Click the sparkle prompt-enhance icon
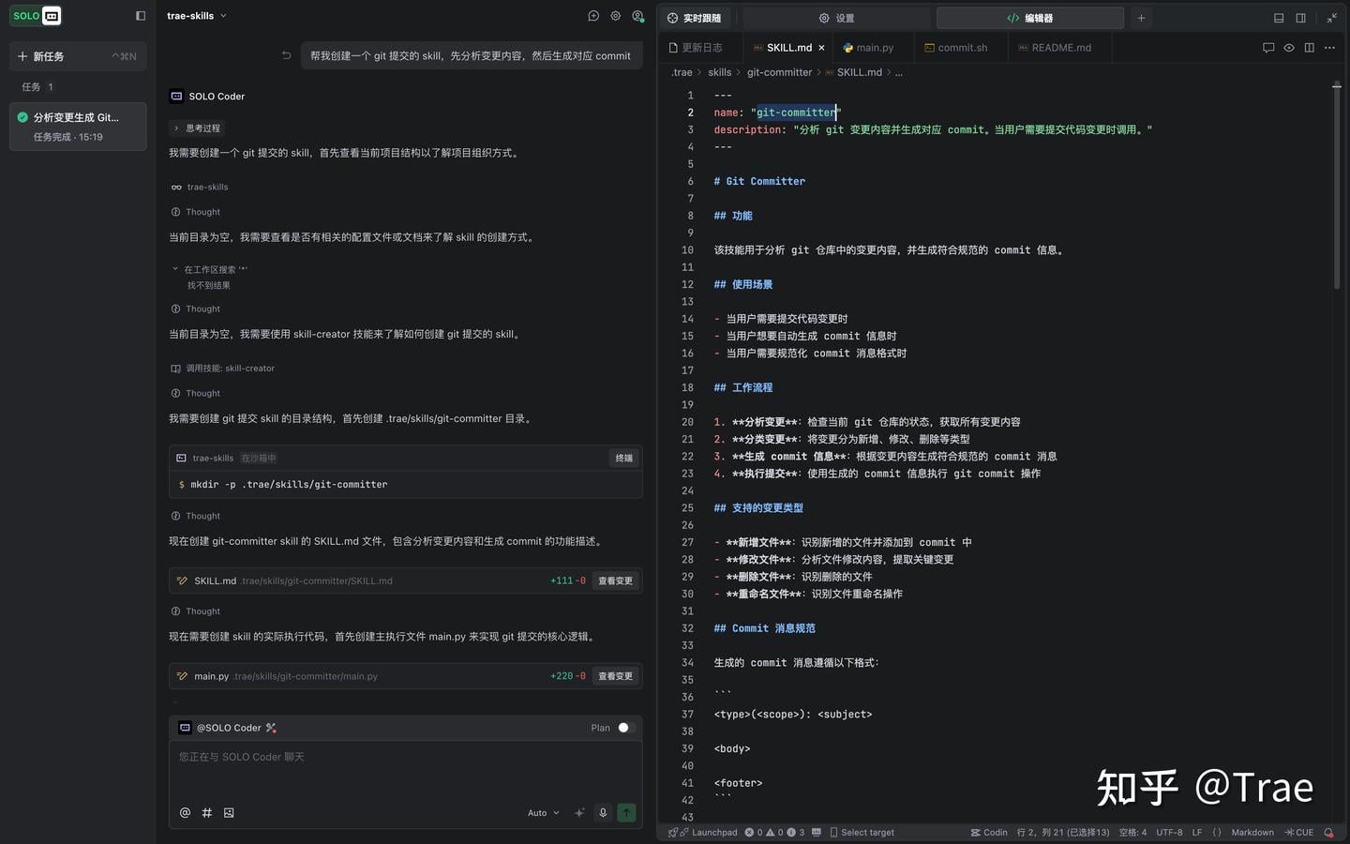Screen dimensions: 1350x844 click(579, 813)
